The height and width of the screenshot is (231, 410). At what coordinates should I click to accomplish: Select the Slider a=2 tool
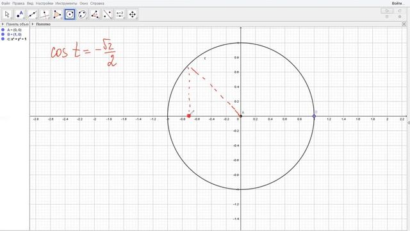pos(120,14)
